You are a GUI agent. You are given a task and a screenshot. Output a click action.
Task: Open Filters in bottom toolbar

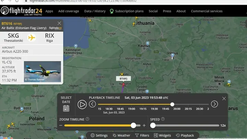point(142,135)
